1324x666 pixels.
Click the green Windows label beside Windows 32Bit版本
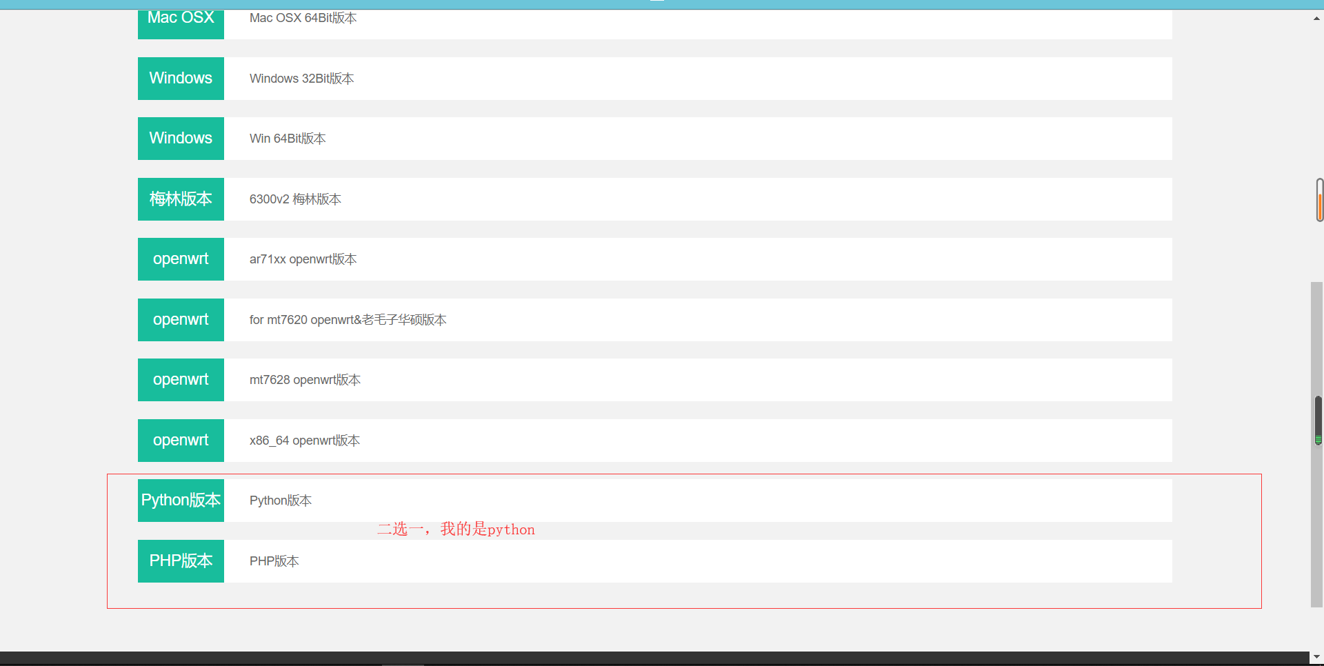tap(181, 79)
